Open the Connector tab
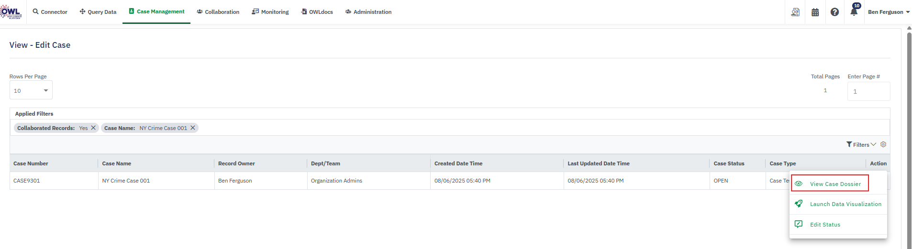The image size is (912, 249). [50, 12]
